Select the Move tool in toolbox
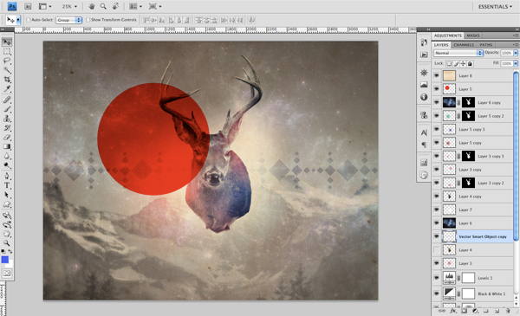520x316 pixels. (7, 42)
